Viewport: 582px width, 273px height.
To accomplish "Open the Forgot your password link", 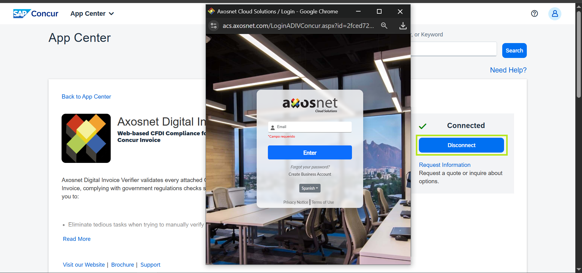I will 310,167.
